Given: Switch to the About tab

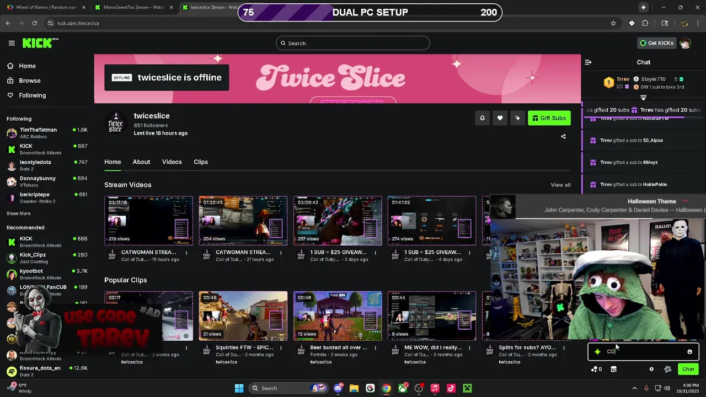Looking at the screenshot, I should tap(141, 162).
